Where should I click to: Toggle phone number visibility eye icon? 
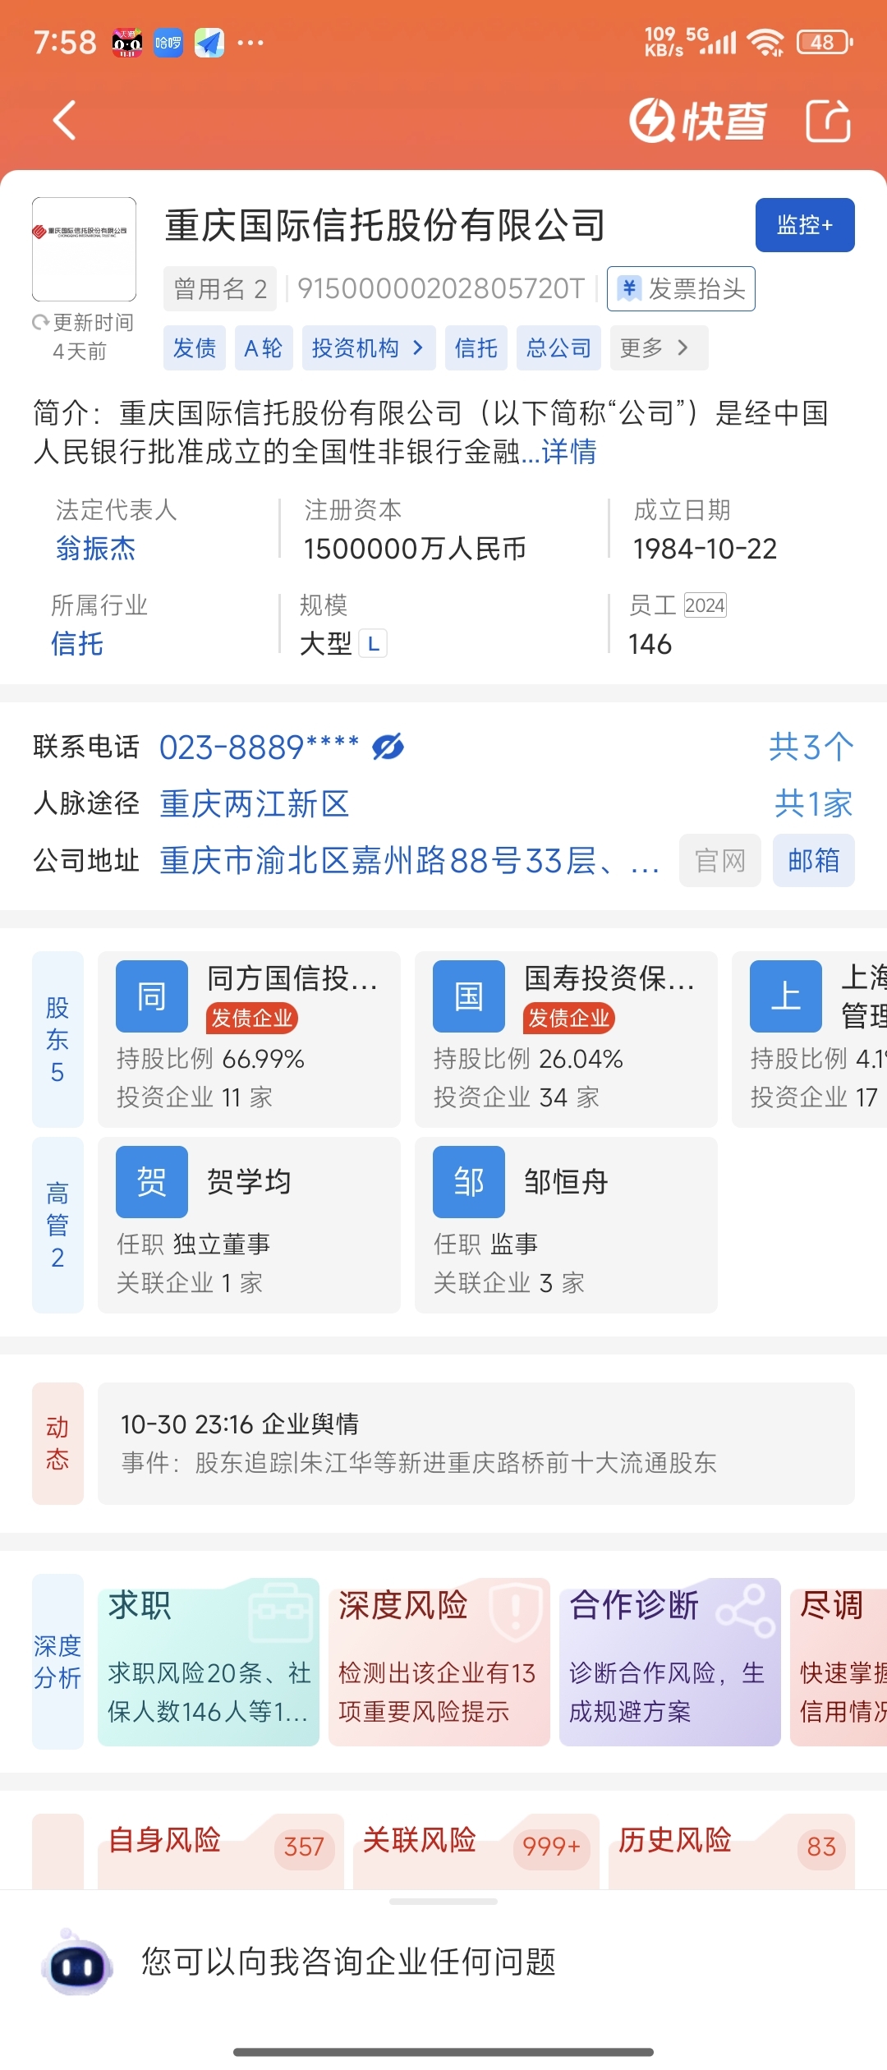coord(388,747)
